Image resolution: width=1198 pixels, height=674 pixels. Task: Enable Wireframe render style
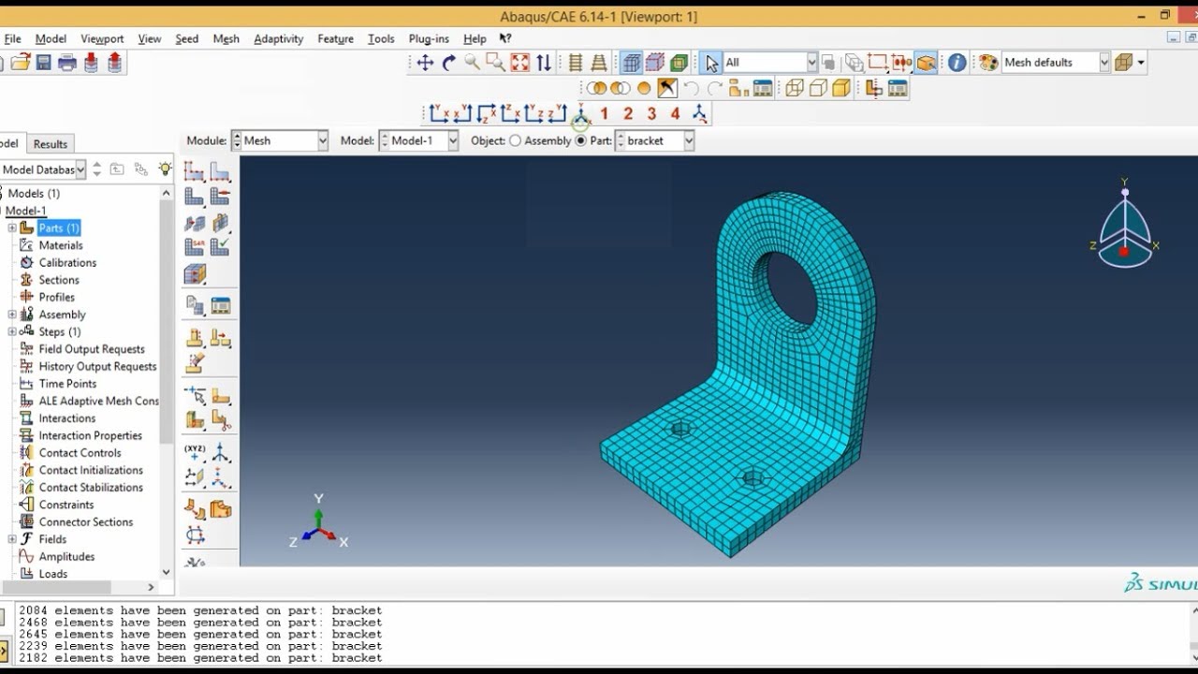click(x=795, y=89)
